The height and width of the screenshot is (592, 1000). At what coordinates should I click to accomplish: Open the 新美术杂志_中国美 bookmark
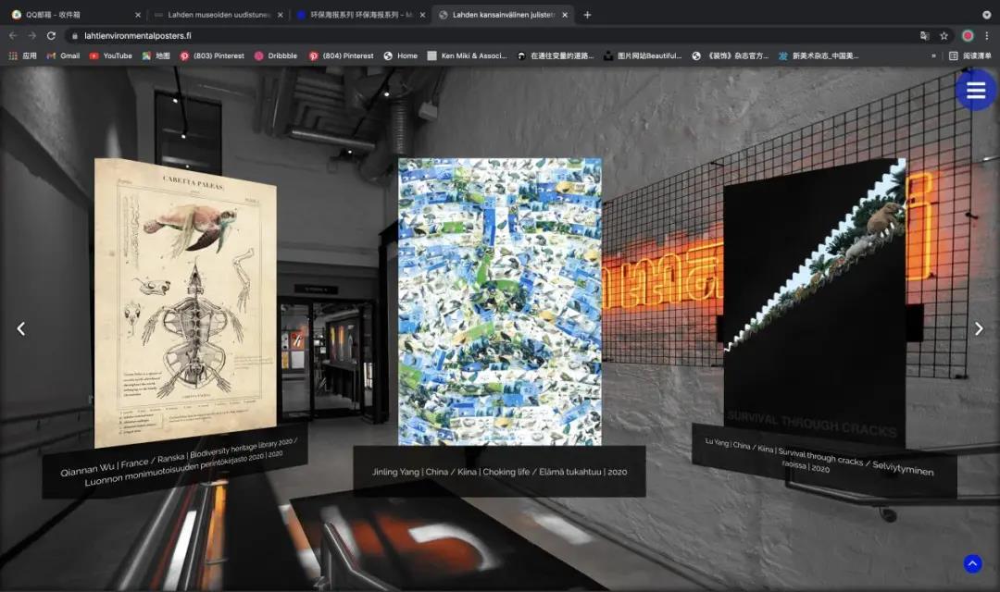(x=819, y=56)
